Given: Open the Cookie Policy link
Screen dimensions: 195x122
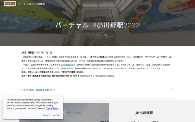Looking at the screenshot, I should [52, 108].
